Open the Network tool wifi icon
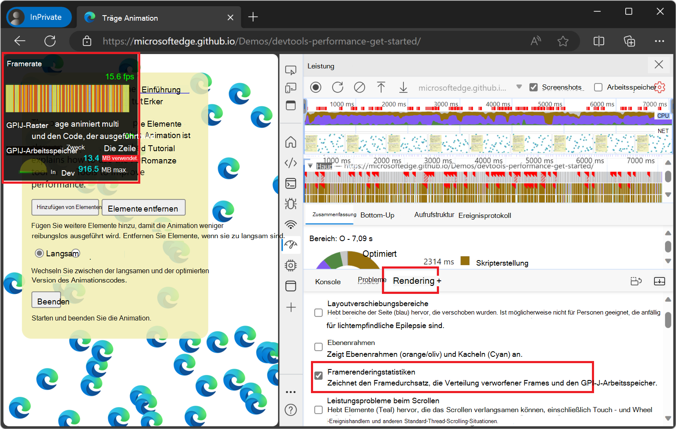The image size is (676, 429). (291, 224)
